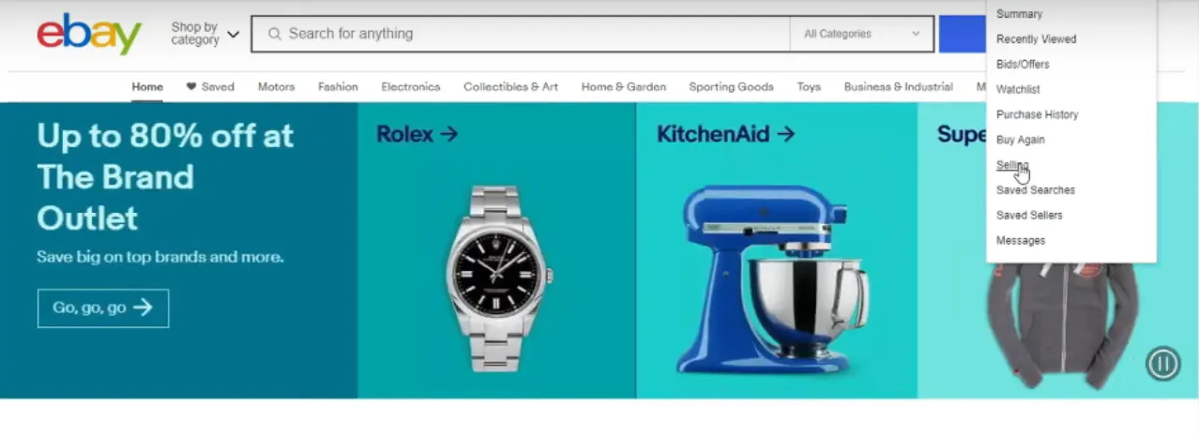This screenshot has height=434, width=1199.
Task: Select Selling from the account menu
Action: [1012, 165]
